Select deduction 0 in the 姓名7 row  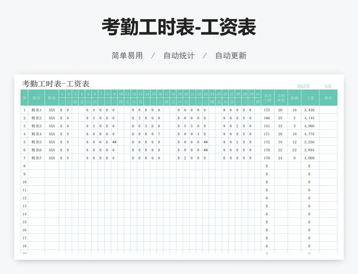click(295, 158)
